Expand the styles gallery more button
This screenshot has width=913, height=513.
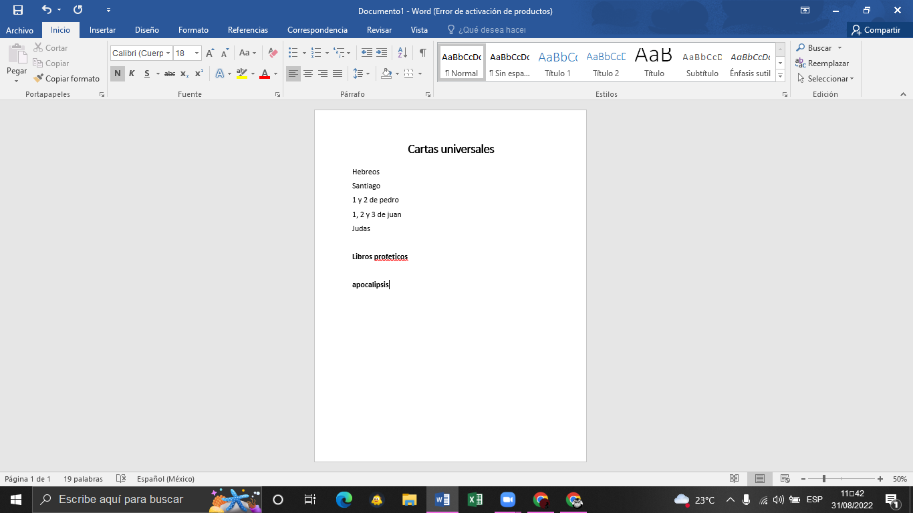[780, 76]
